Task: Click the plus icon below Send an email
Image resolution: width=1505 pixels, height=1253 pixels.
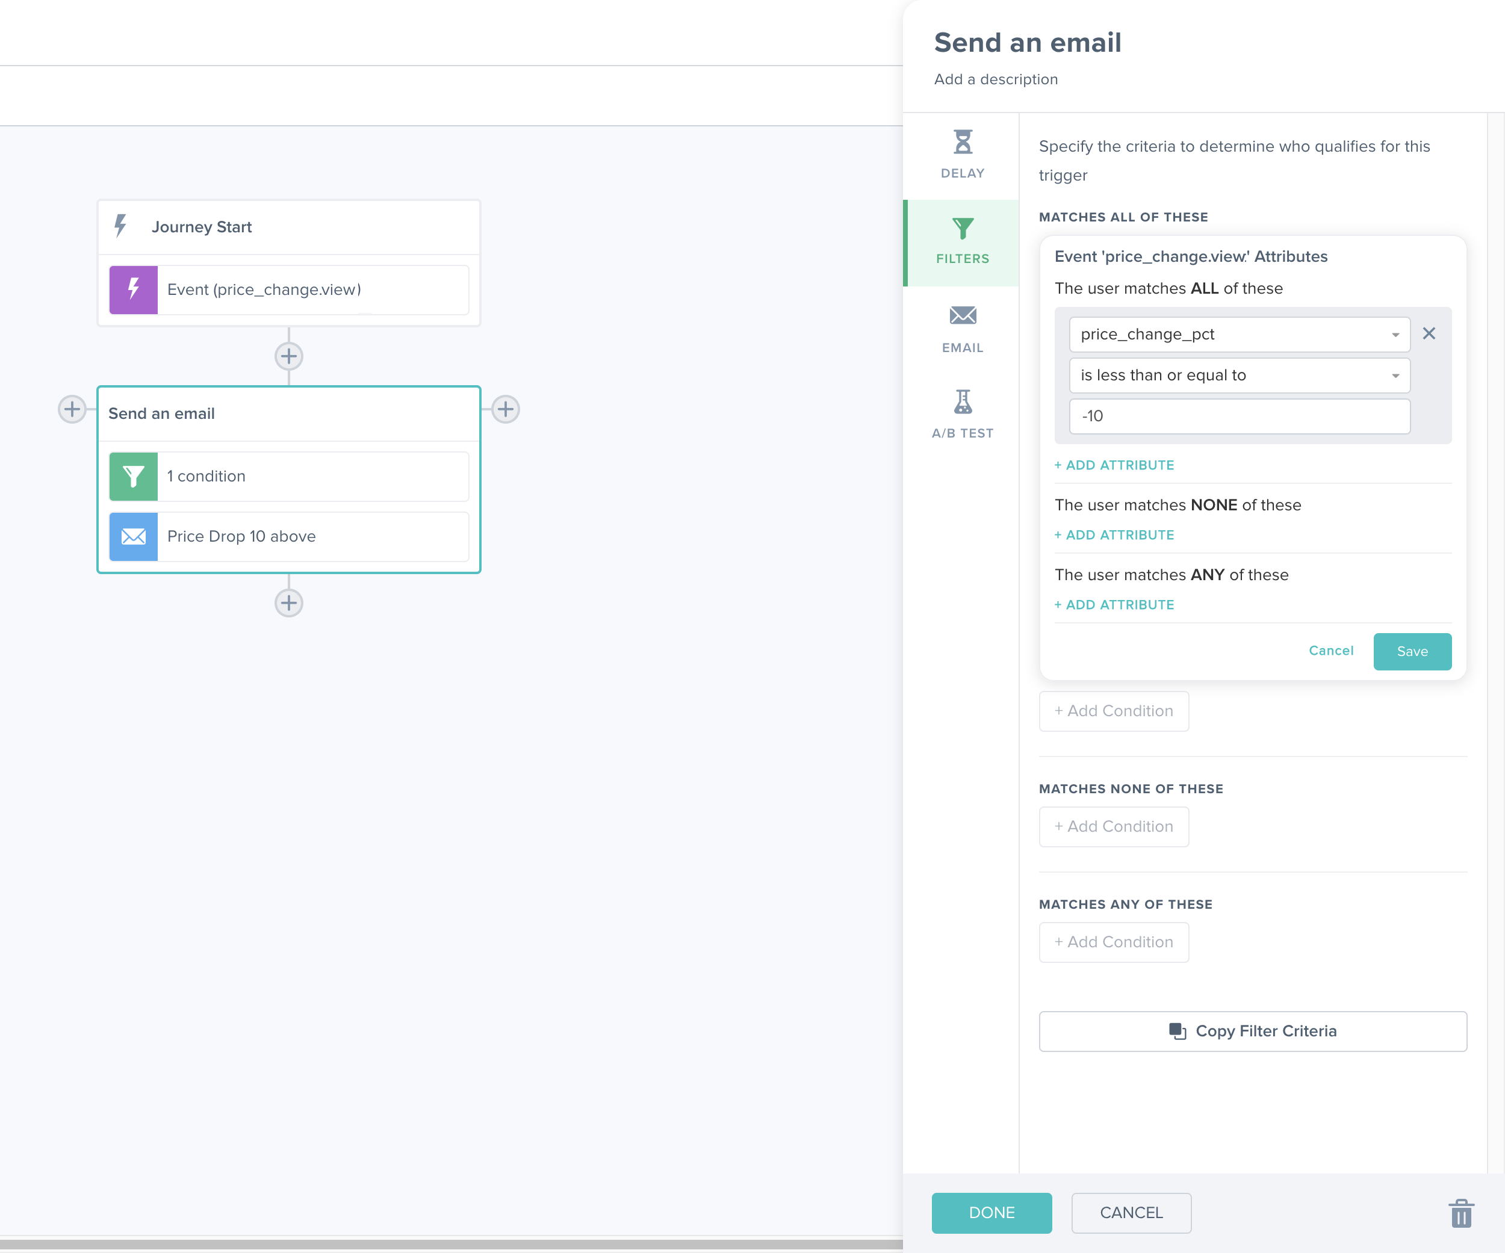Action: [x=288, y=602]
